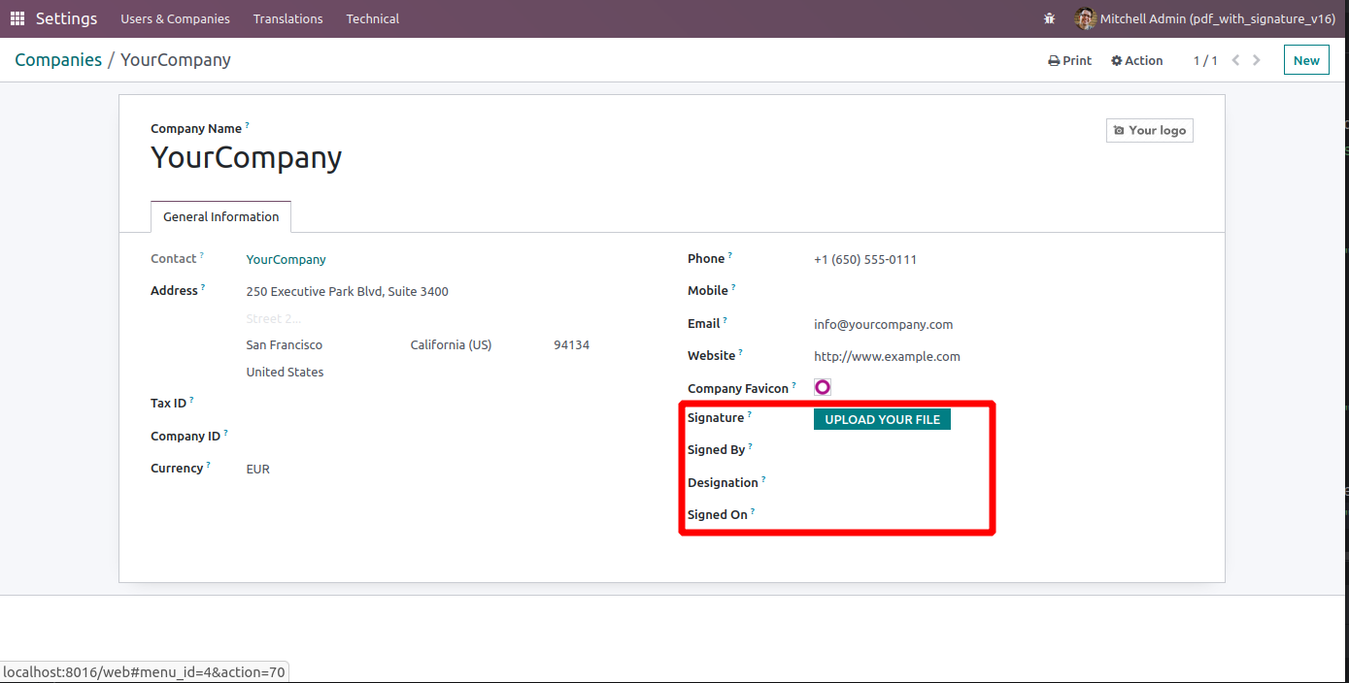This screenshot has width=1349, height=683.
Task: Click the Website label help mark
Action: (x=741, y=352)
